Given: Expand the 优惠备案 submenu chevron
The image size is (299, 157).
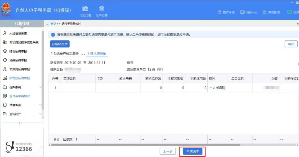Looking at the screenshot, I should coord(40,105).
